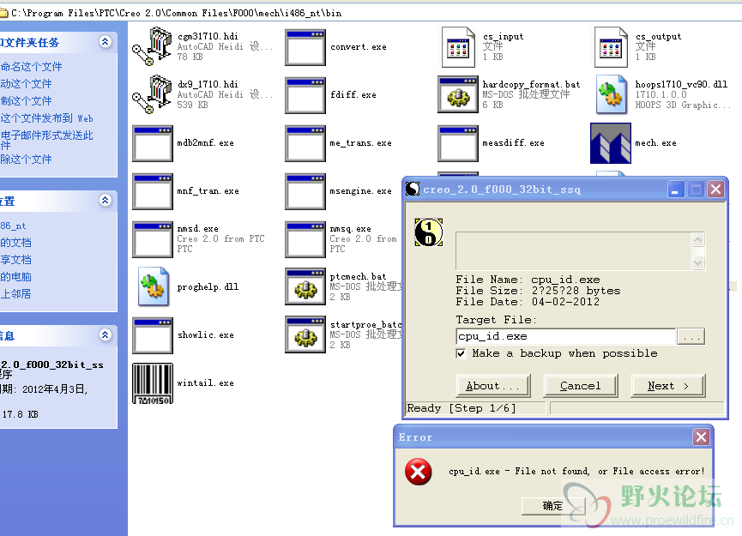Click 动这个文件 task link
The width and height of the screenshot is (742, 536).
(26, 84)
